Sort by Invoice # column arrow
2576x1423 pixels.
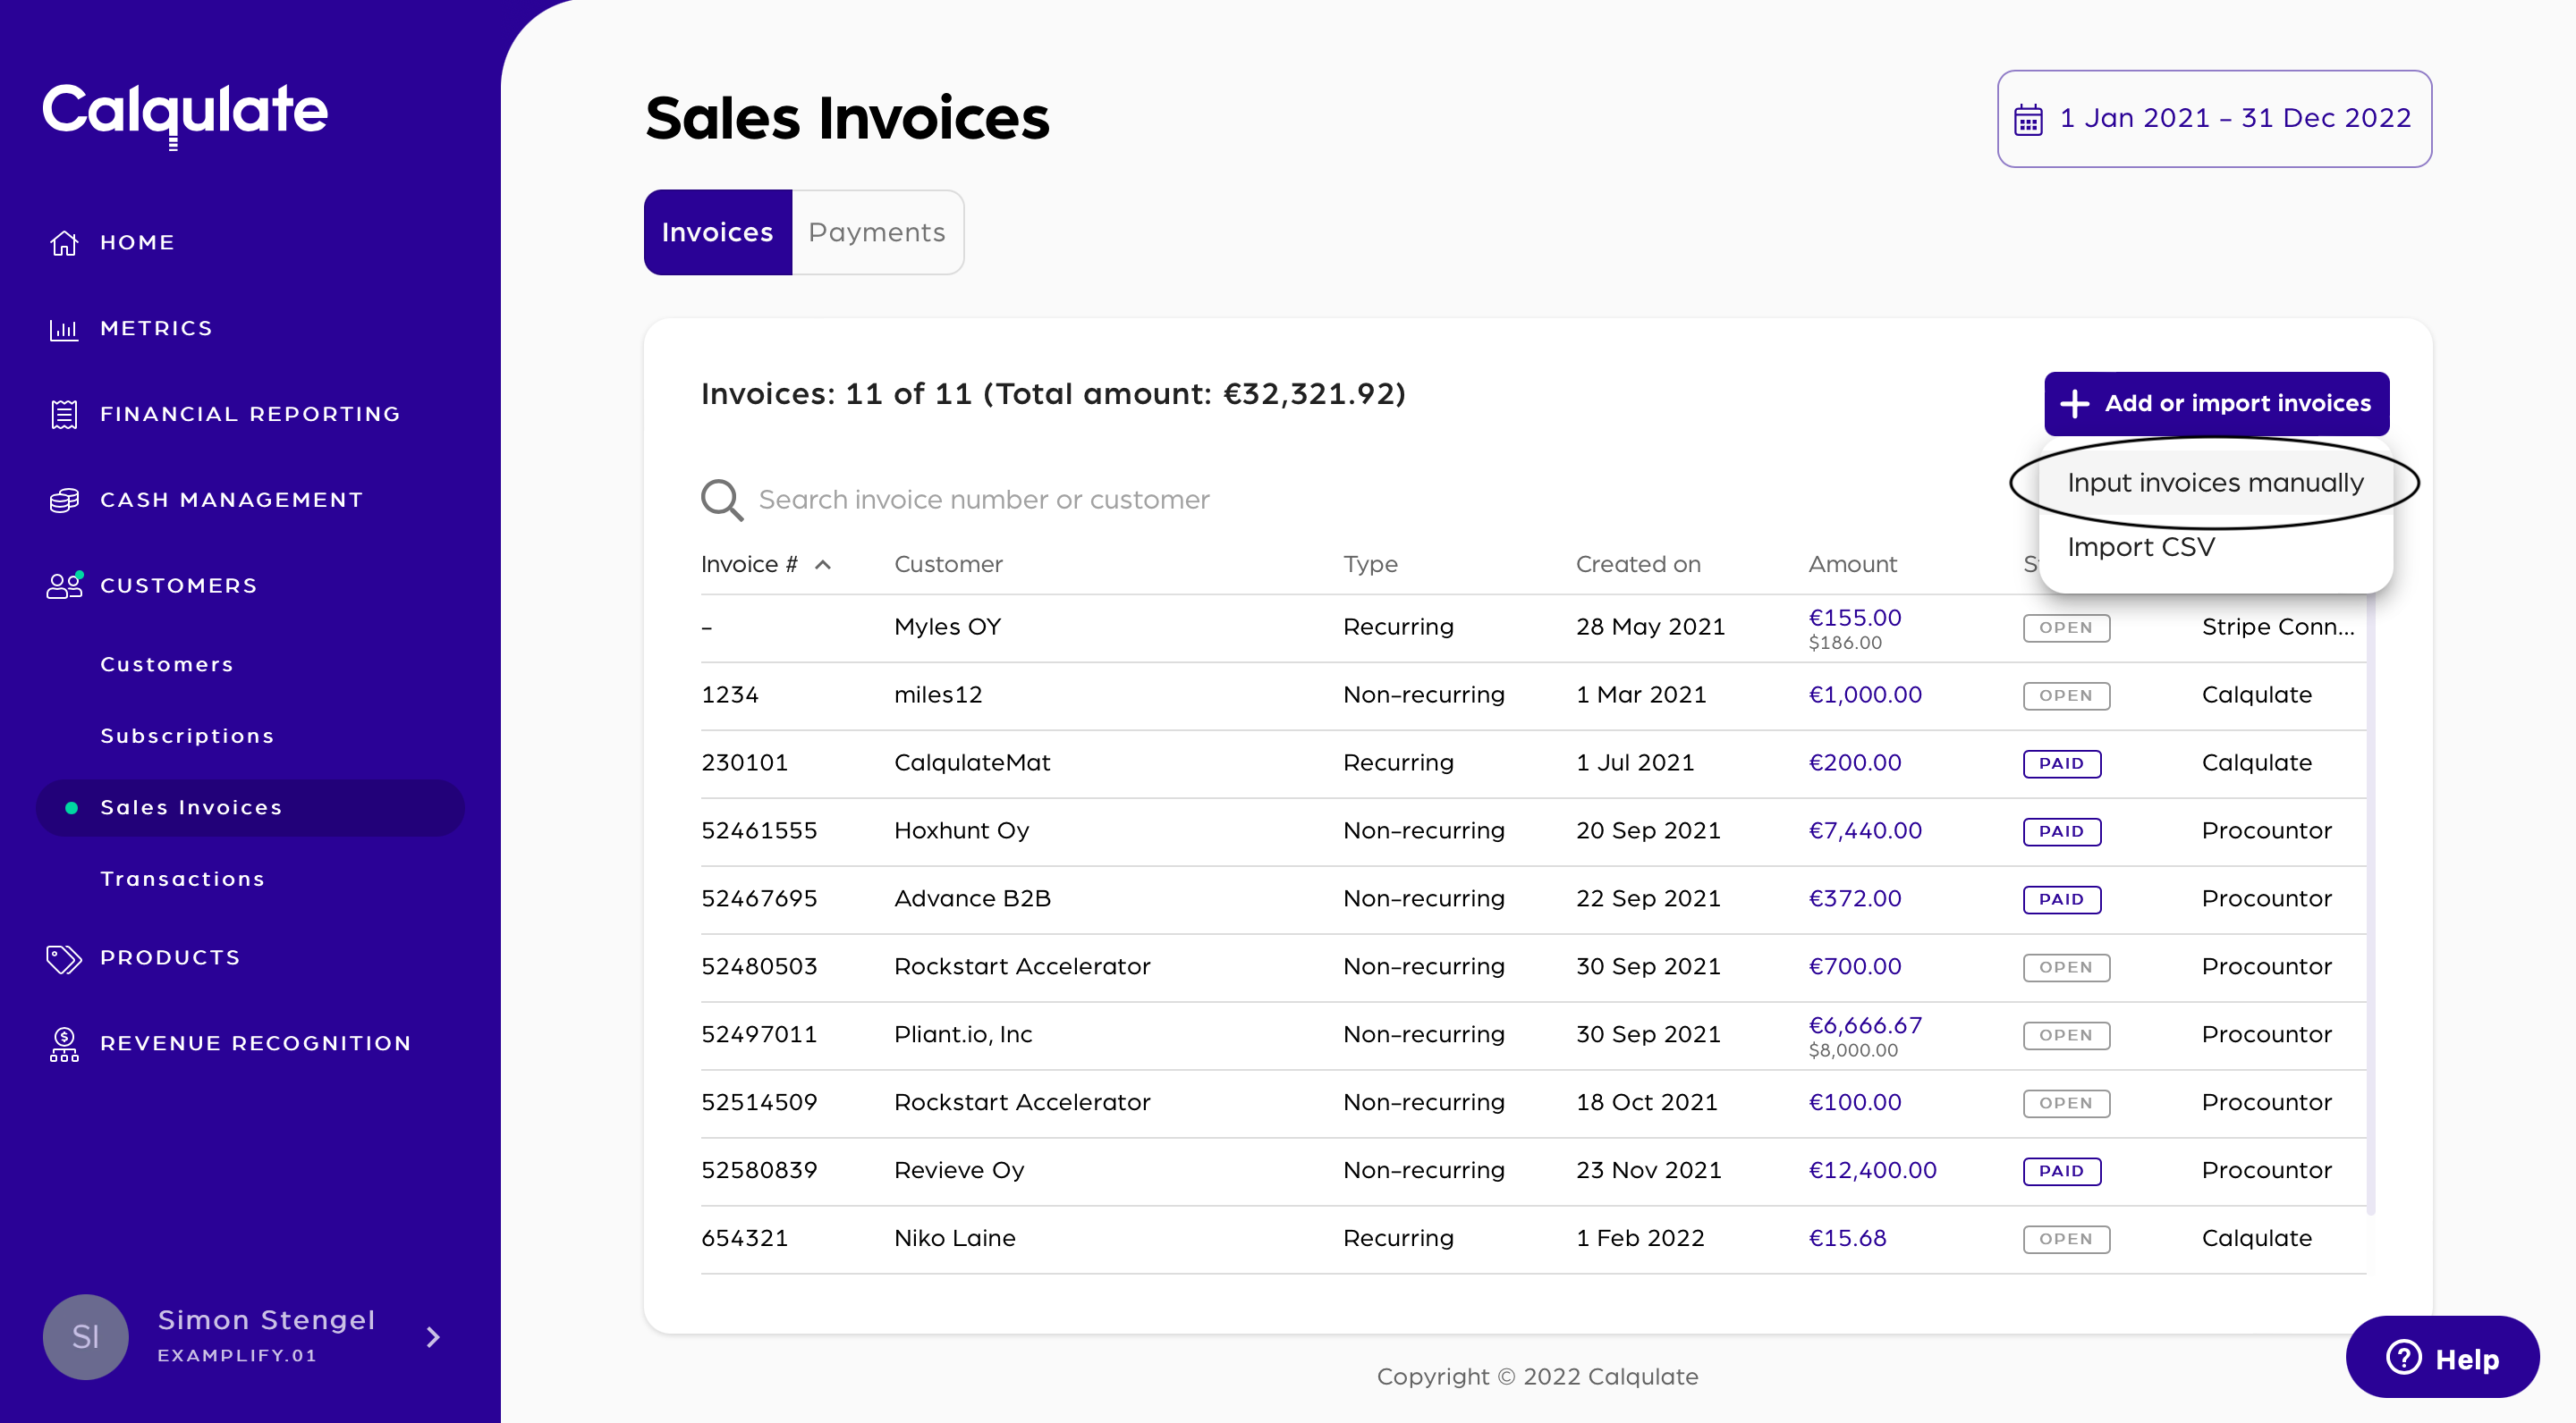[823, 565]
